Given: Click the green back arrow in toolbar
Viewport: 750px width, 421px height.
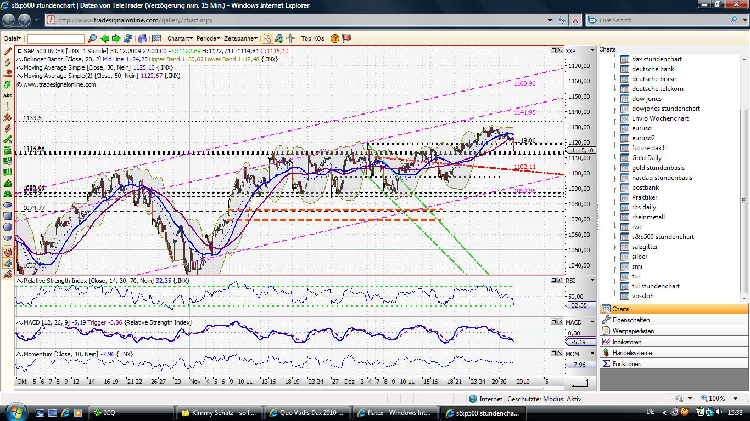Looking at the screenshot, I should point(104,38).
